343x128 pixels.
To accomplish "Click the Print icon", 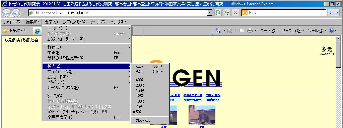I will point(250,31).
